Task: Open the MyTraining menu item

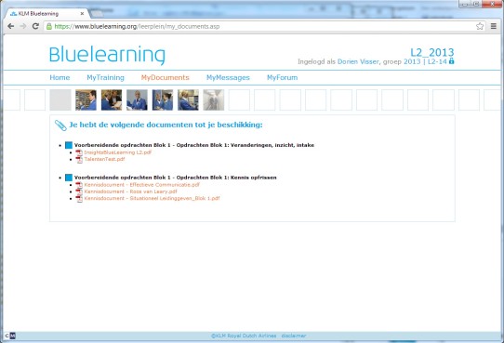Action: 105,77
